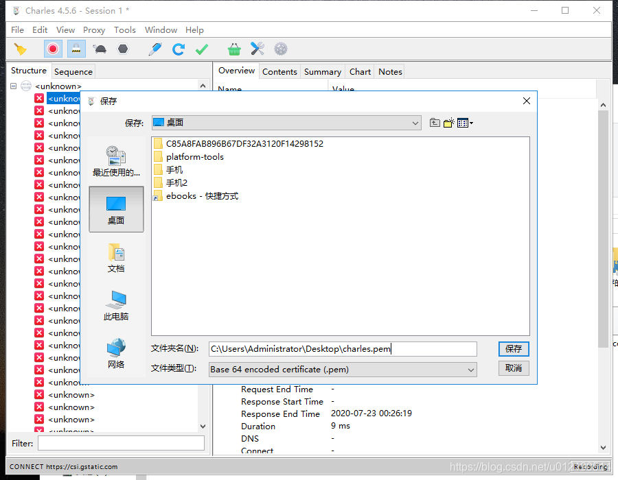Select the highlighted <unknown> row in tree
This screenshot has width=618, height=480.
point(64,98)
